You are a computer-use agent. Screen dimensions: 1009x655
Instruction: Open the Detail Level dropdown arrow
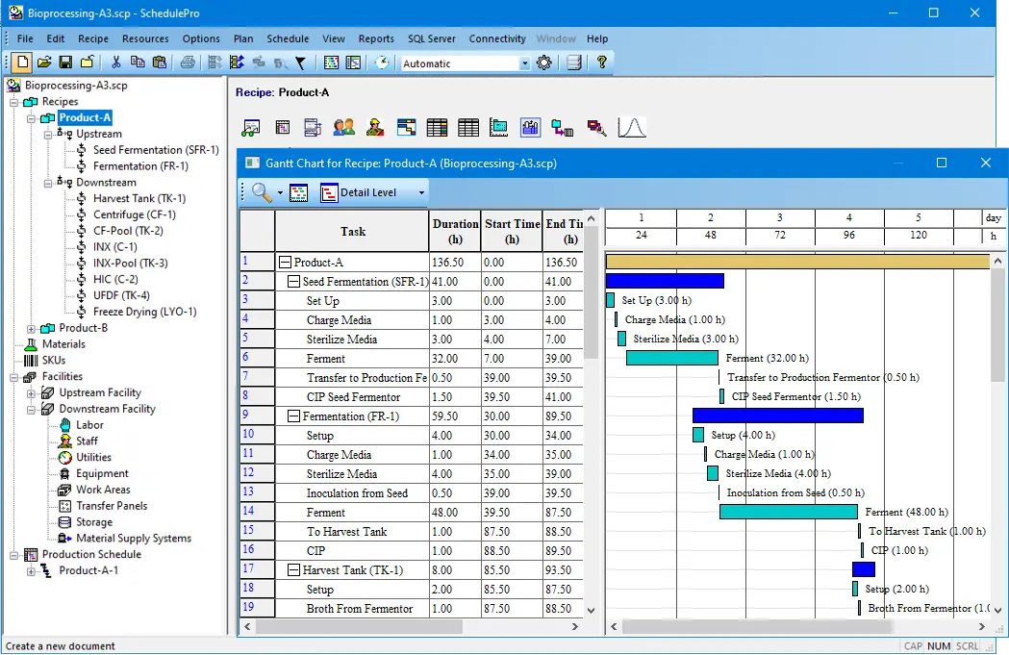(421, 192)
